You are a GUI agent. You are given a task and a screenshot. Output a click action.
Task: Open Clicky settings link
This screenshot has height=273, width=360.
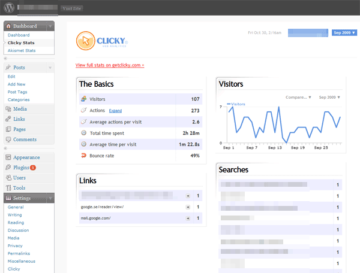pyautogui.click(x=14, y=269)
